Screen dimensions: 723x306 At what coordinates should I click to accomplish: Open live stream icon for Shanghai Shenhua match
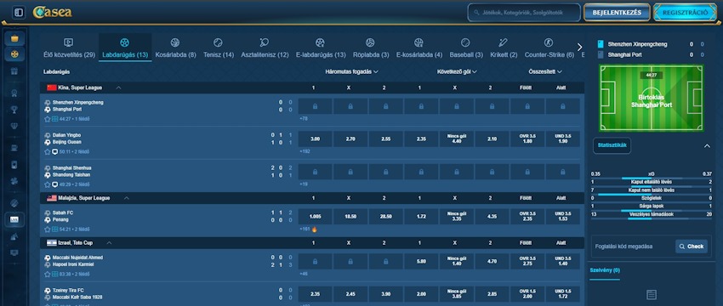coord(55,184)
